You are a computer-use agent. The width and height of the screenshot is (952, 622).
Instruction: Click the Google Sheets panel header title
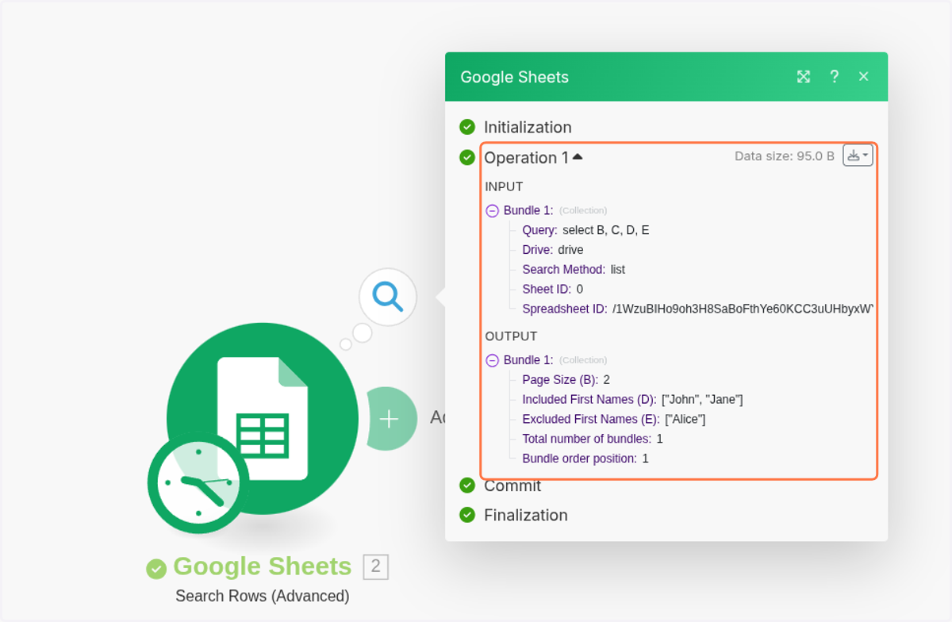pos(515,77)
